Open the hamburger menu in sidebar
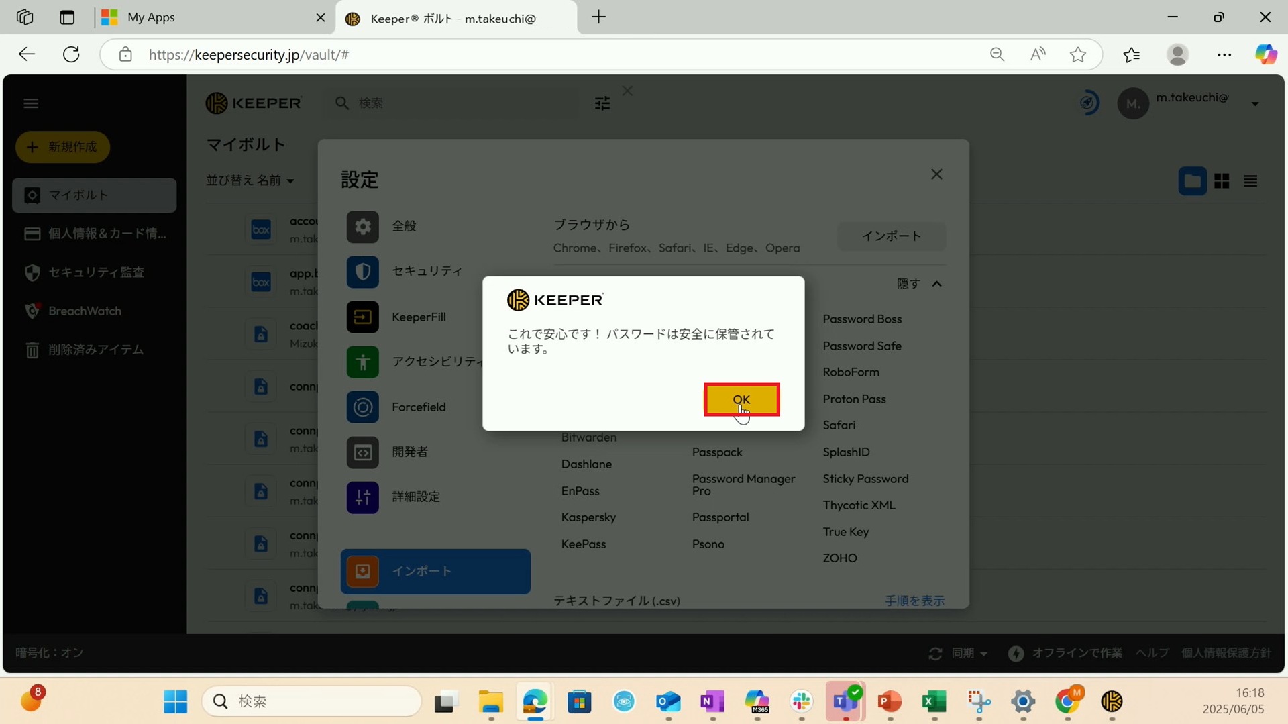This screenshot has width=1288, height=724. coord(31,103)
